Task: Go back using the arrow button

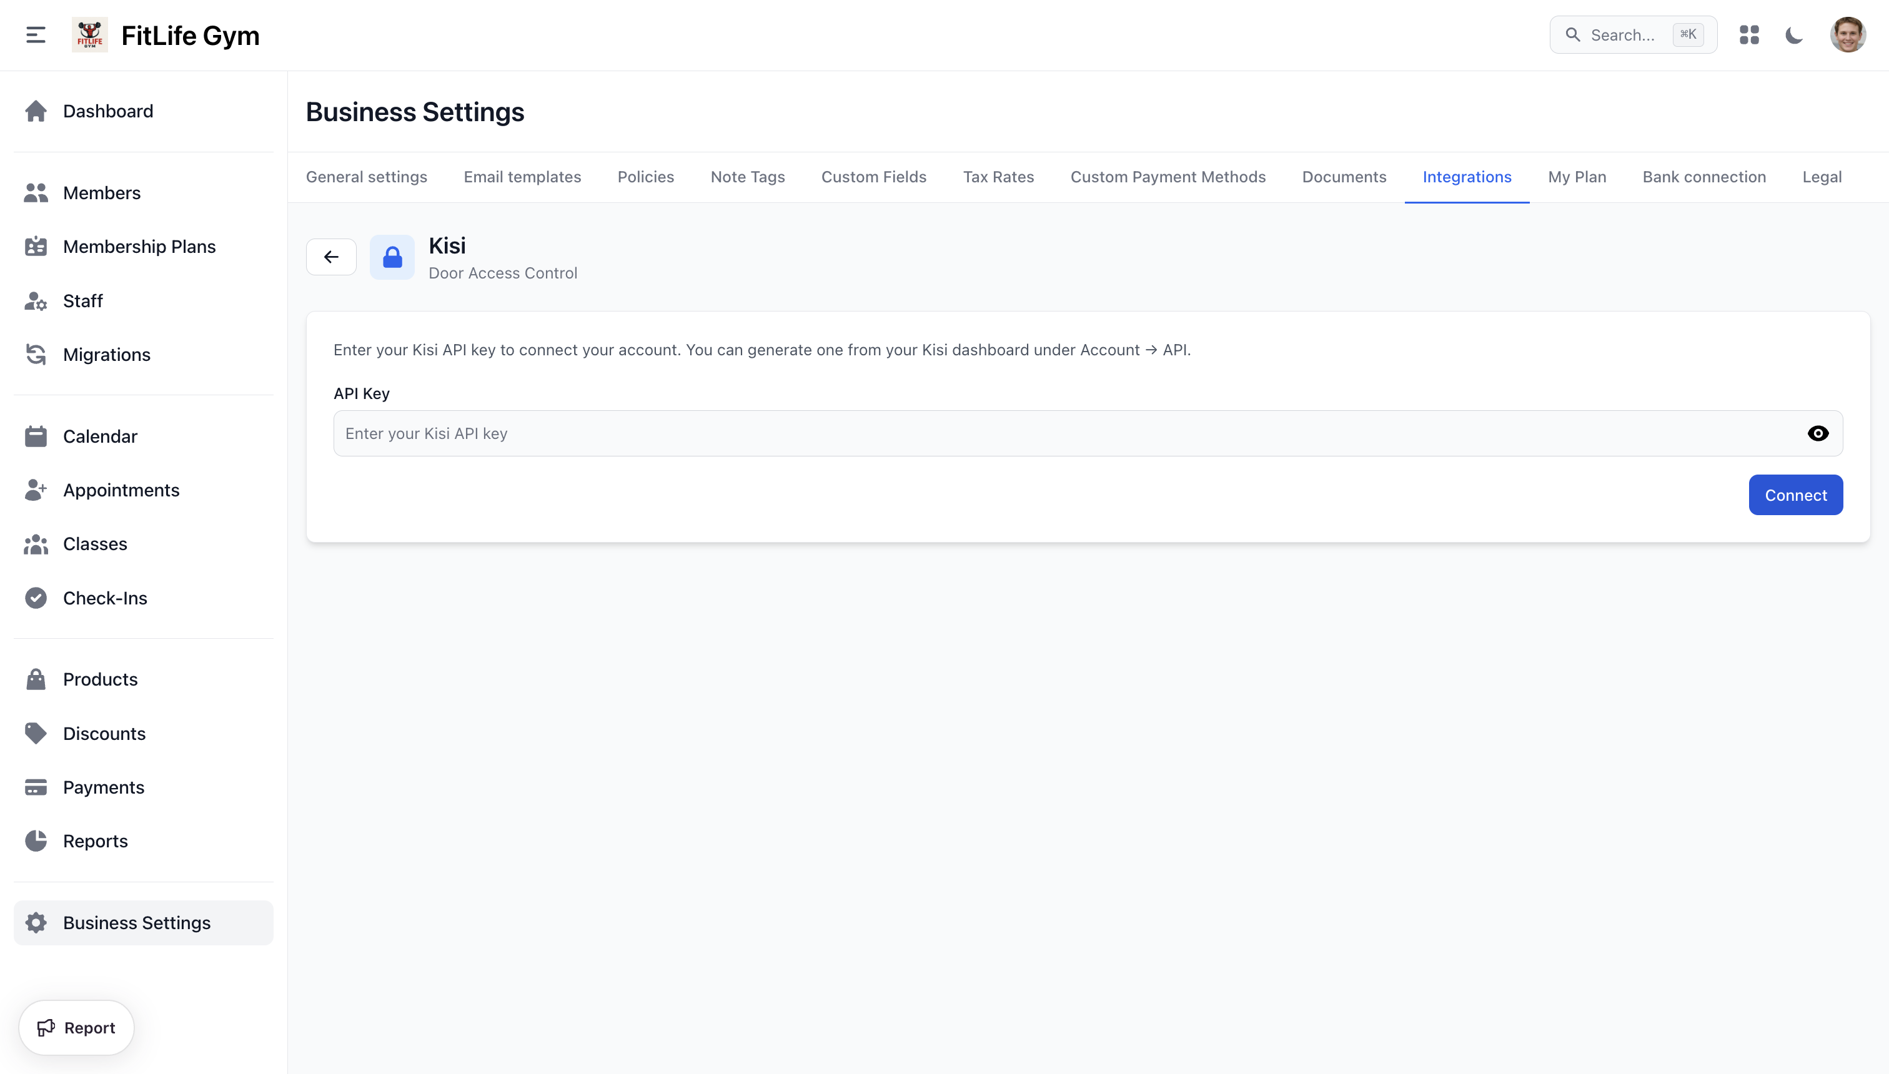Action: [330, 257]
